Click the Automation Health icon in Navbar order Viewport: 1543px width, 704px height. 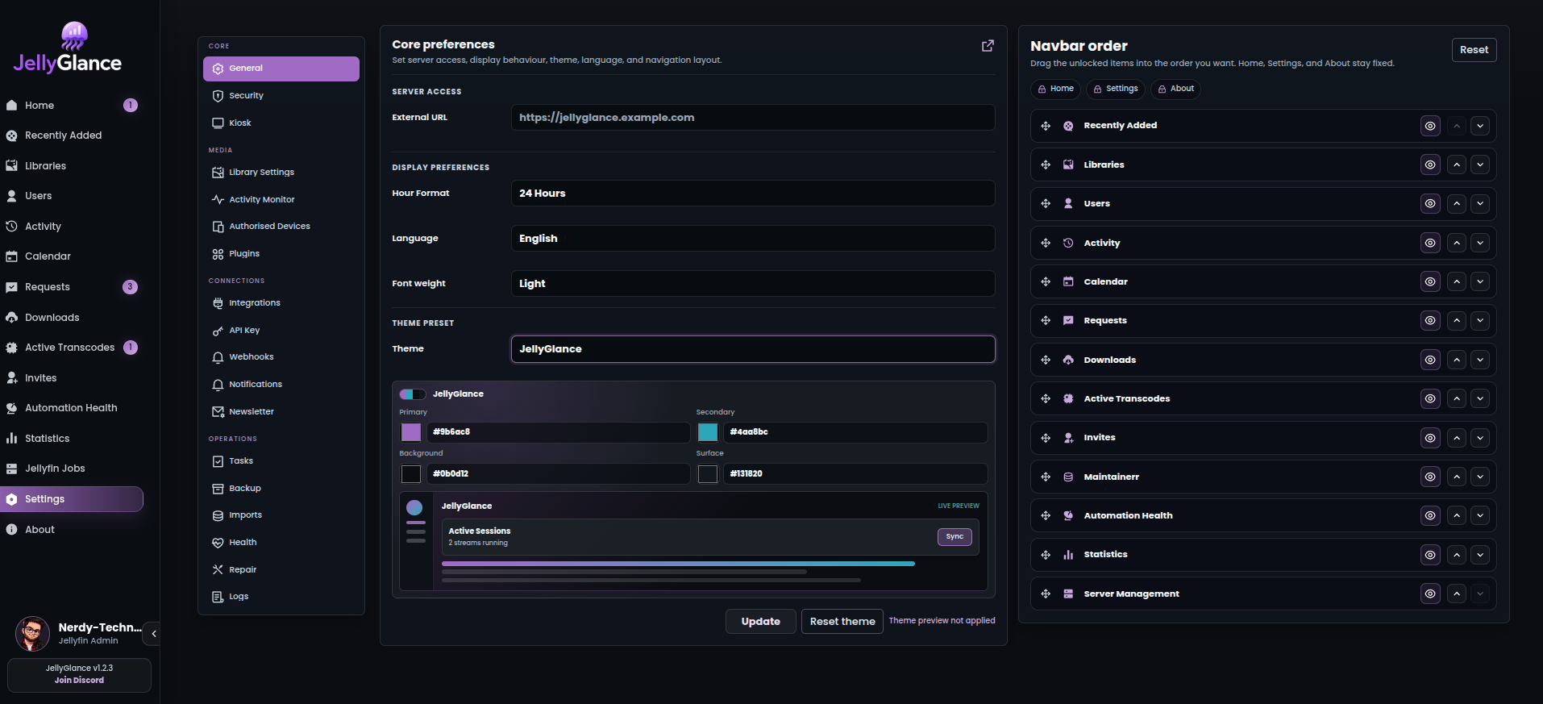(x=1068, y=515)
